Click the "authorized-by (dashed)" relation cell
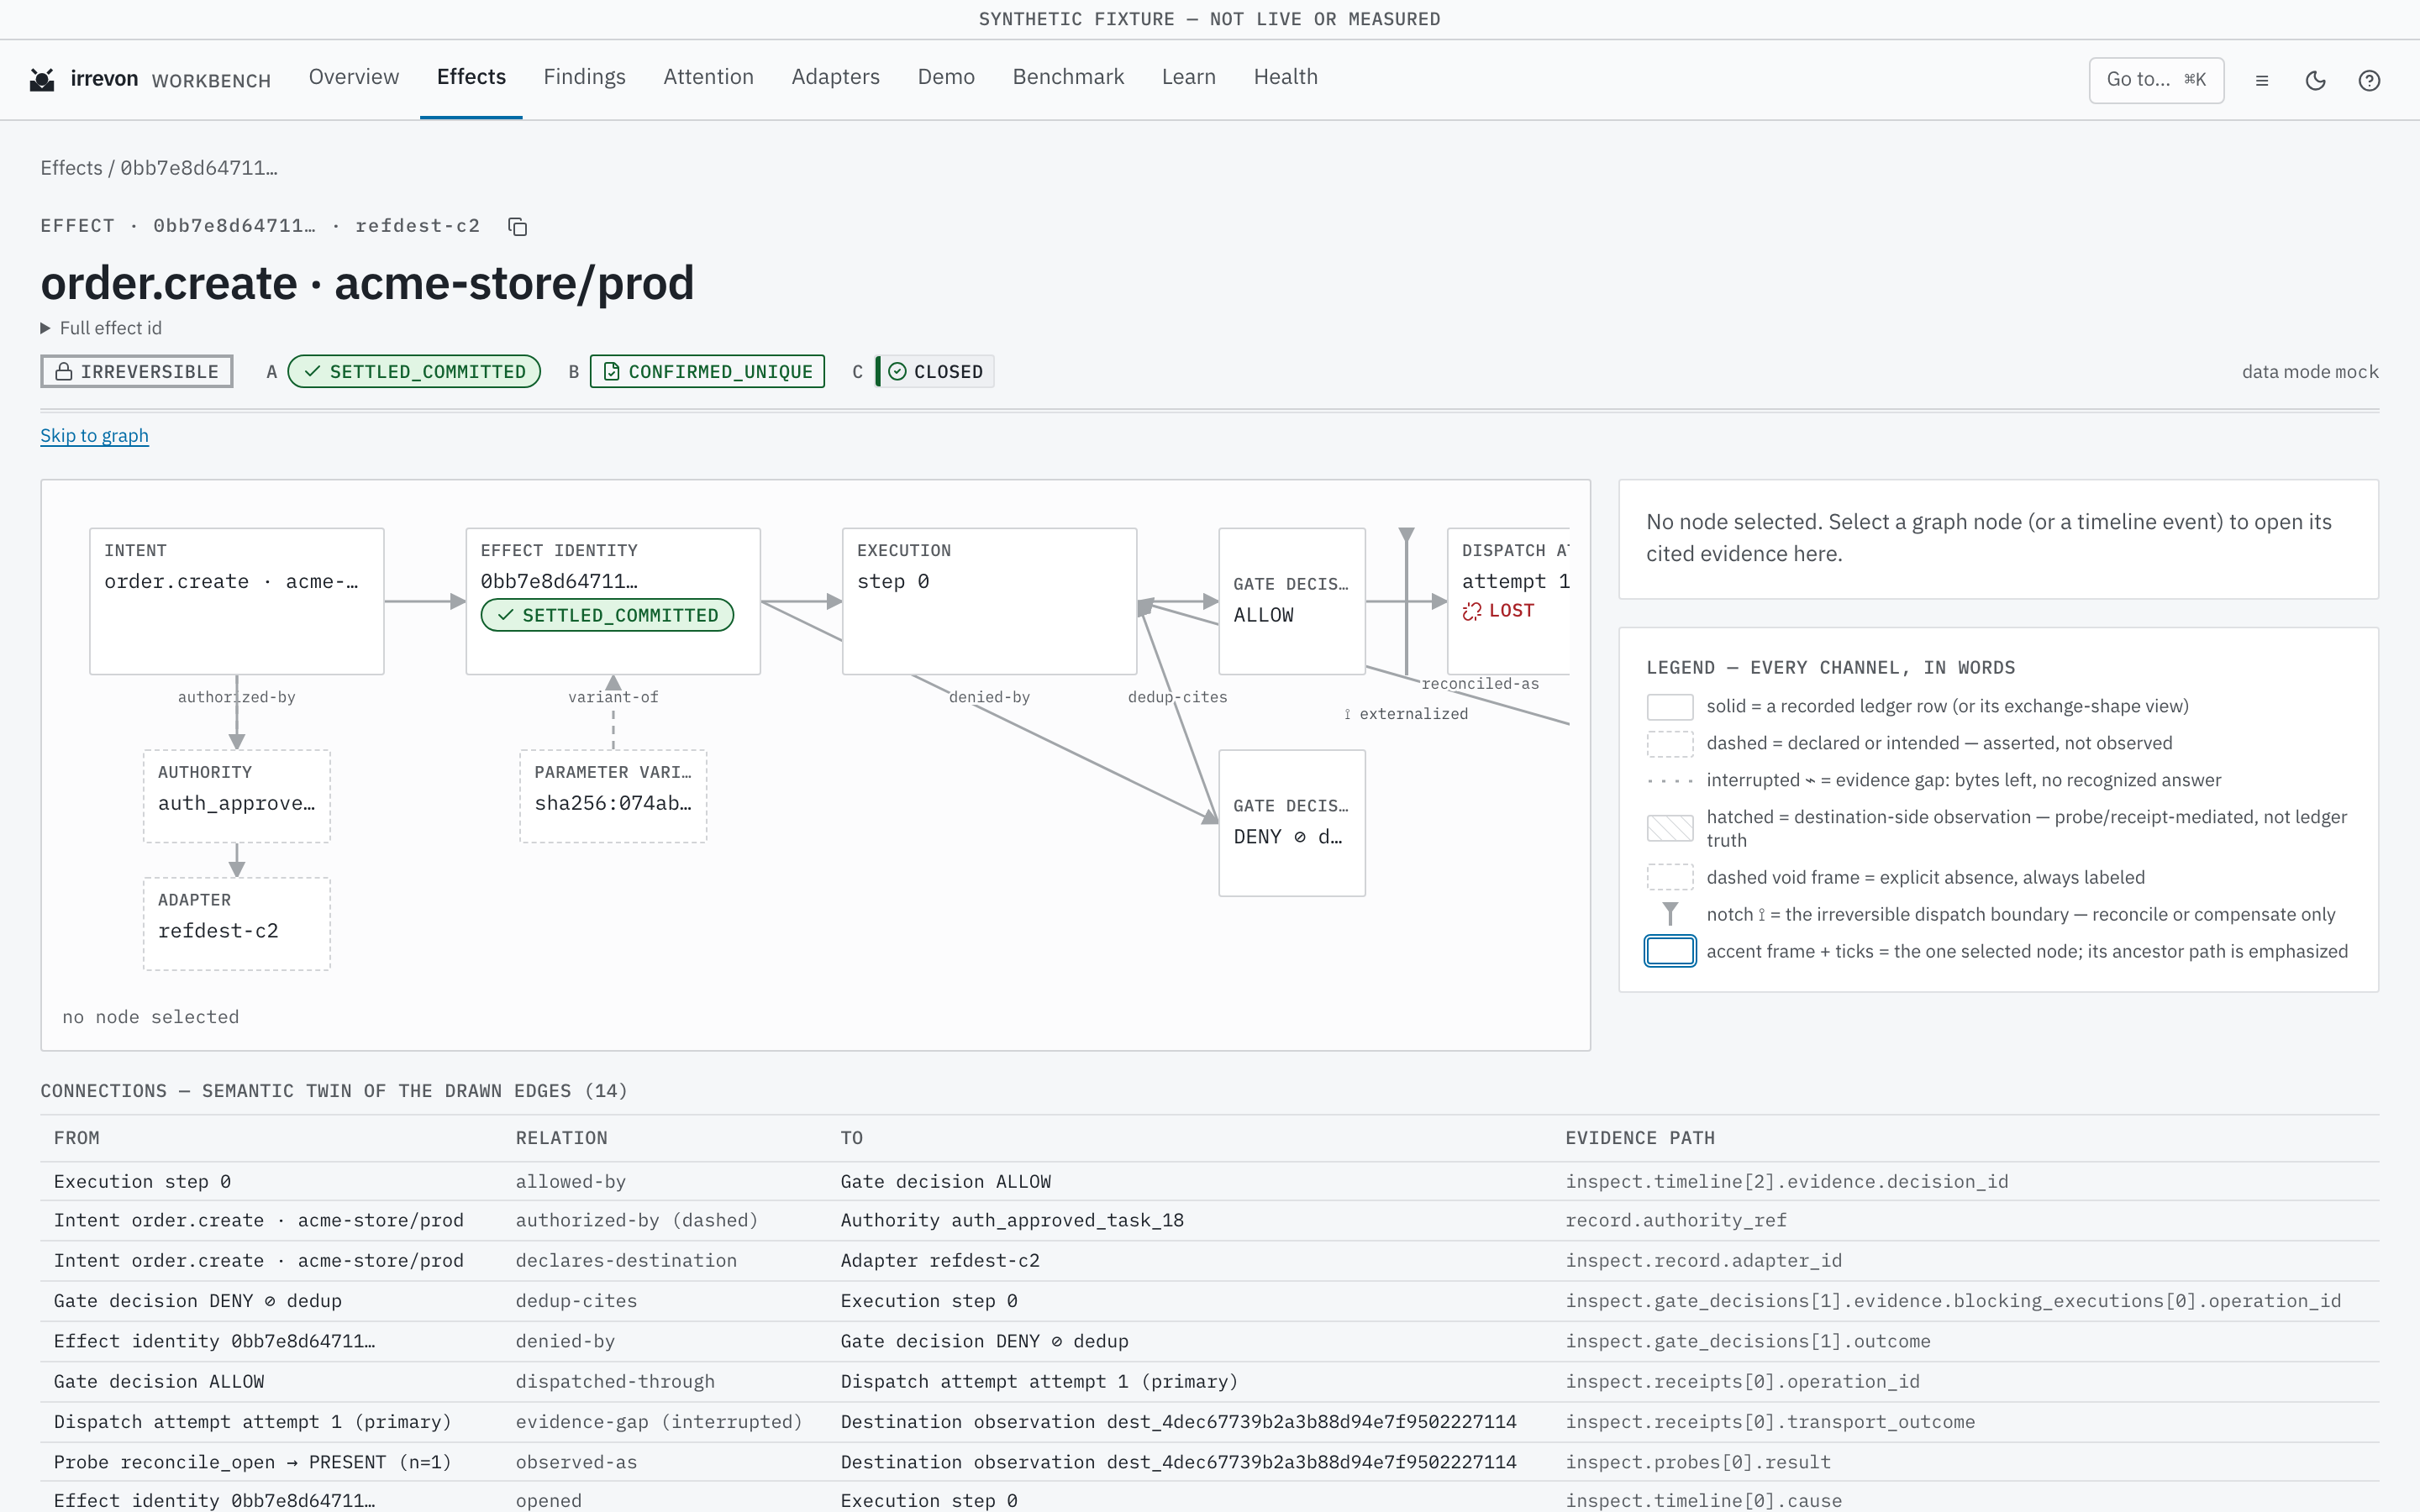The width and height of the screenshot is (2420, 1512). point(637,1220)
